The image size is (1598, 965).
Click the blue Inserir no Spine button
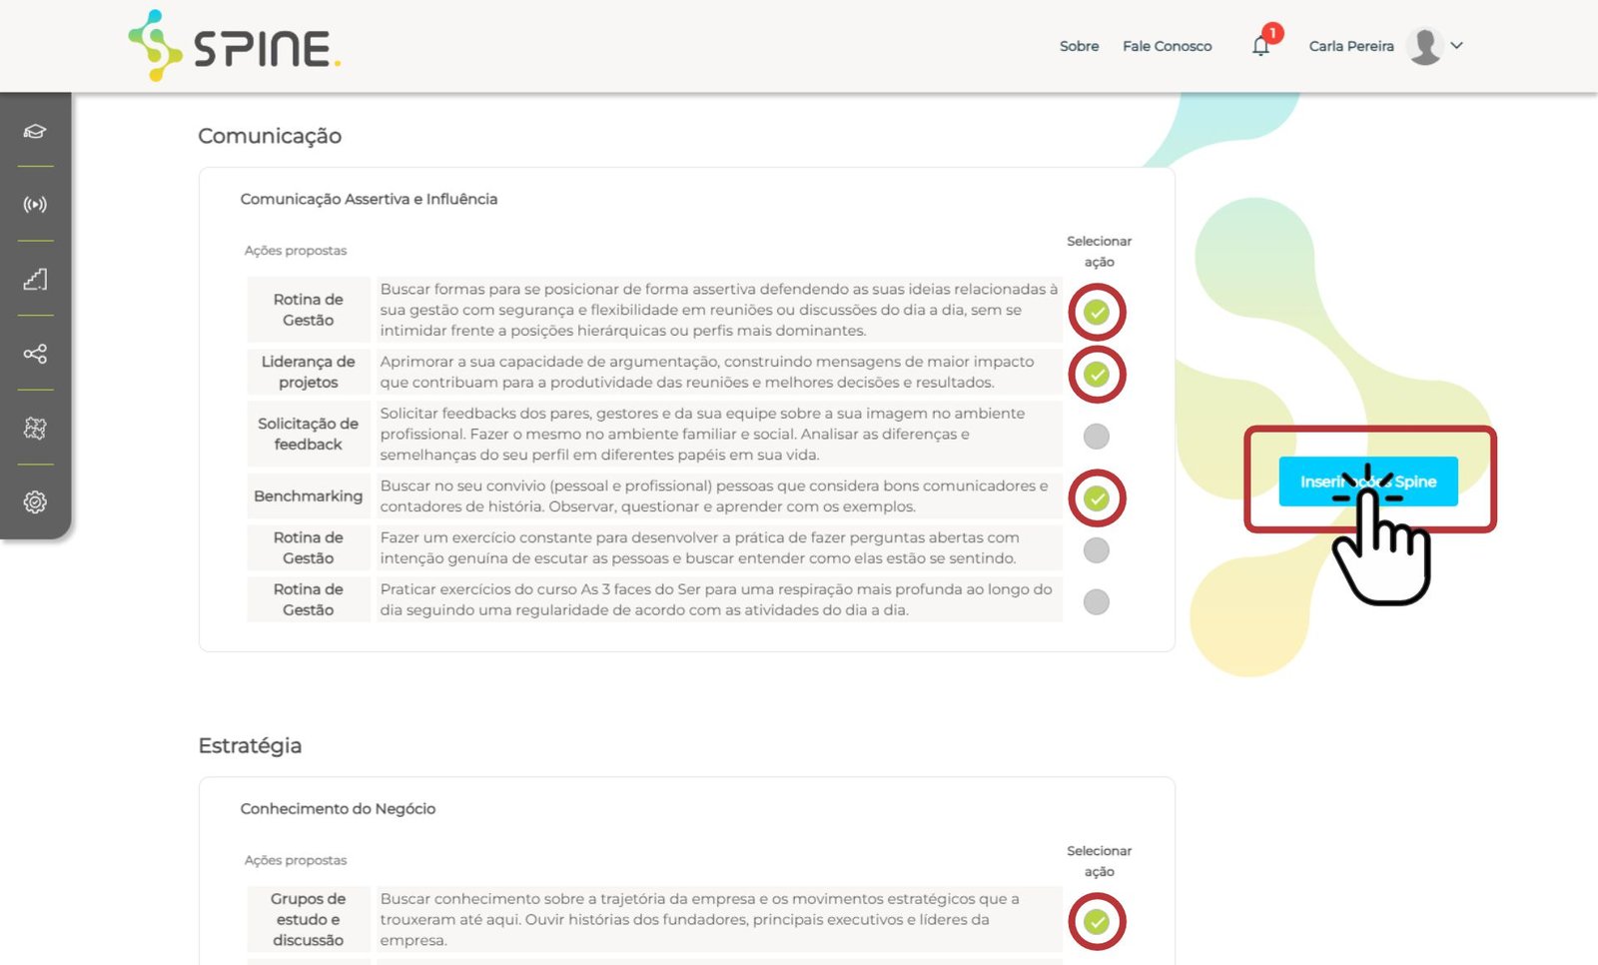(1367, 482)
